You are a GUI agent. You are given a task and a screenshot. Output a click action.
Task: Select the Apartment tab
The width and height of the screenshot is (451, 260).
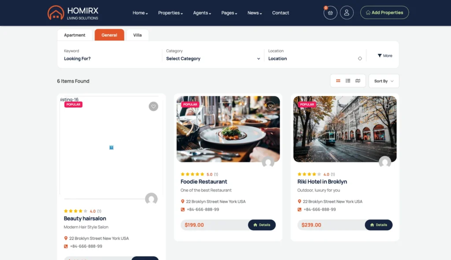pos(74,35)
